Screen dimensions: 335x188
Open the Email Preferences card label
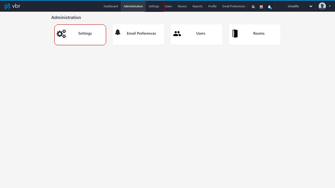[x=141, y=33]
